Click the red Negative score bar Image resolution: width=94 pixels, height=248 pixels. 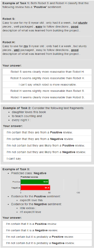coord(35,188)
